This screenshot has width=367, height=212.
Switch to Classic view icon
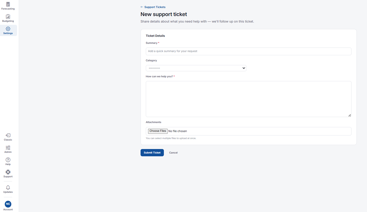(8, 135)
